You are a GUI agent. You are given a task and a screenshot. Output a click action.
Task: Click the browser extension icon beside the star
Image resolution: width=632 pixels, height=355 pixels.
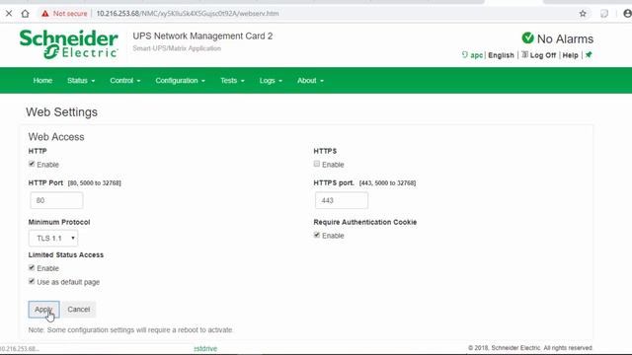[x=603, y=13]
